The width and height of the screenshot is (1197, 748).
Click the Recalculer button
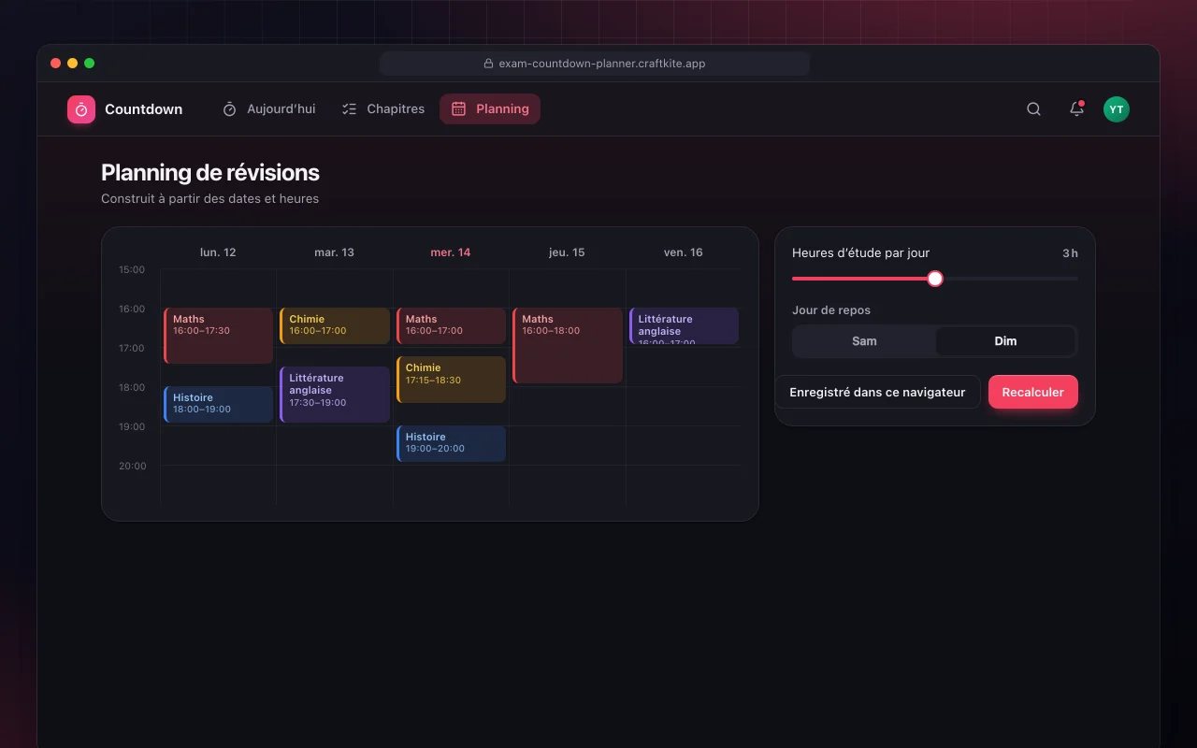tap(1033, 393)
